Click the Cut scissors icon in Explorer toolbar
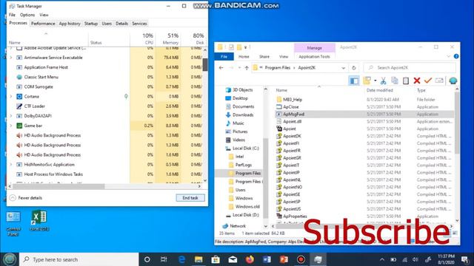The height and width of the screenshot is (266, 474). [x=384, y=81]
